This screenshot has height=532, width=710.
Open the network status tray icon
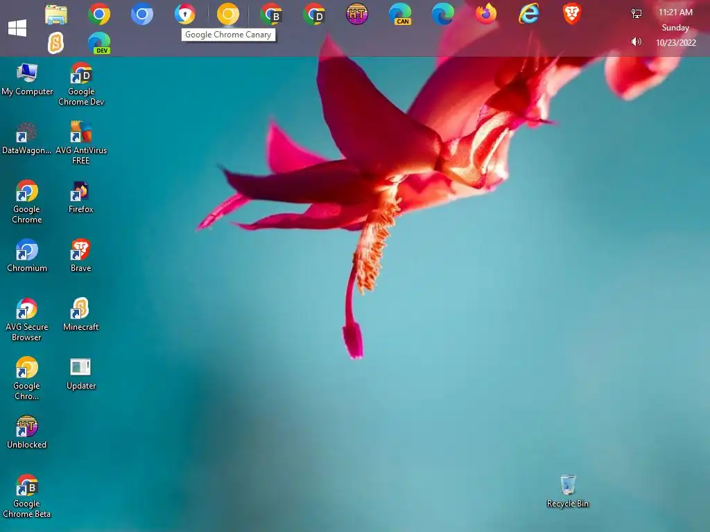click(x=637, y=14)
